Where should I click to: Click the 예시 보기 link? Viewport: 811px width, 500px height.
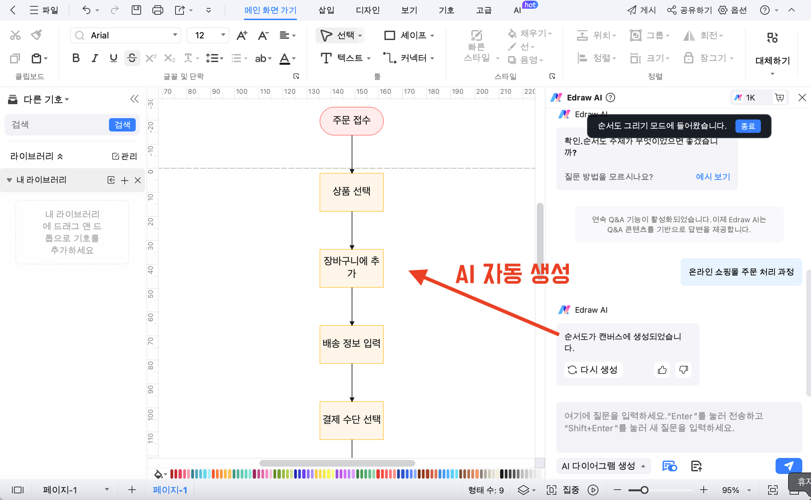click(x=713, y=177)
